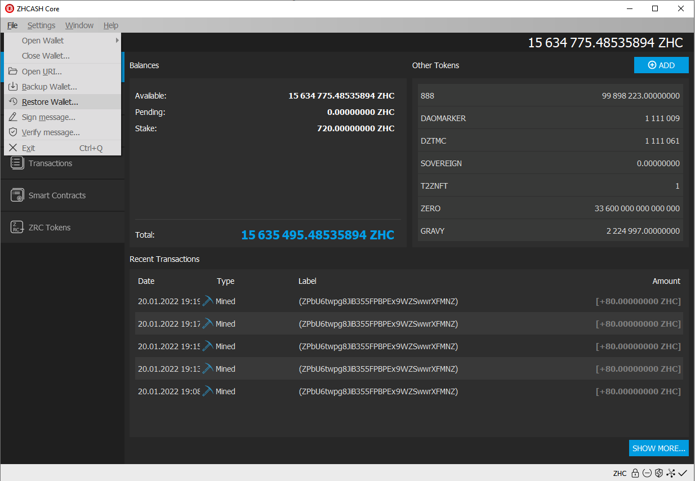Click the wallet encryption lock icon in status bar
The height and width of the screenshot is (481, 695).
pyautogui.click(x=635, y=473)
